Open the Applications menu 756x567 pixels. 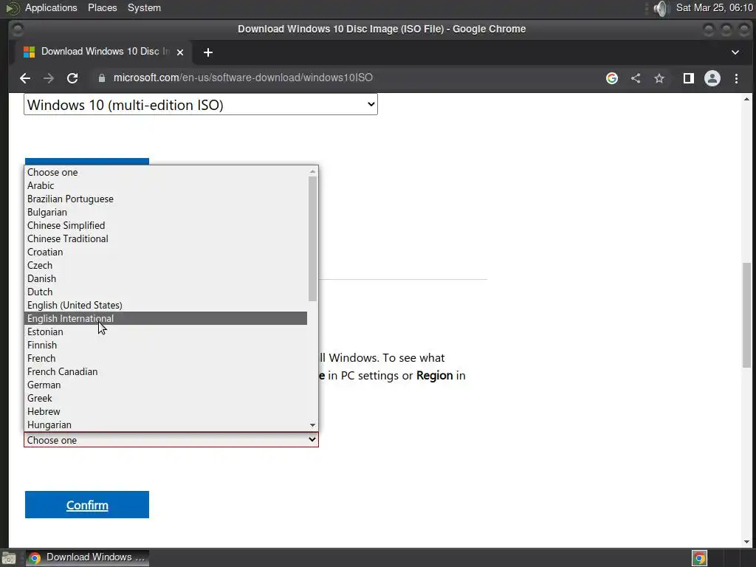coord(51,8)
